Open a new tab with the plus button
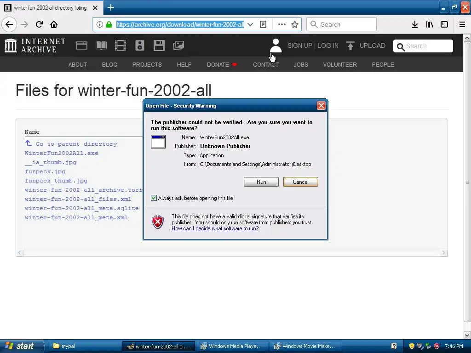The image size is (471, 353). (111, 7)
